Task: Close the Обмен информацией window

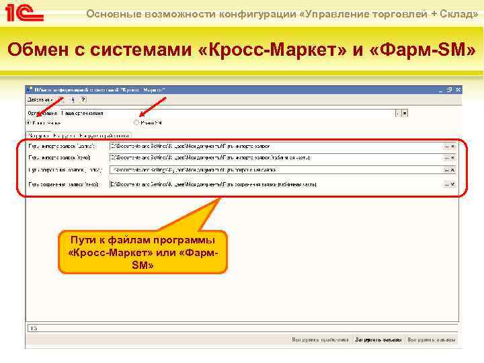Action: pos(458,90)
